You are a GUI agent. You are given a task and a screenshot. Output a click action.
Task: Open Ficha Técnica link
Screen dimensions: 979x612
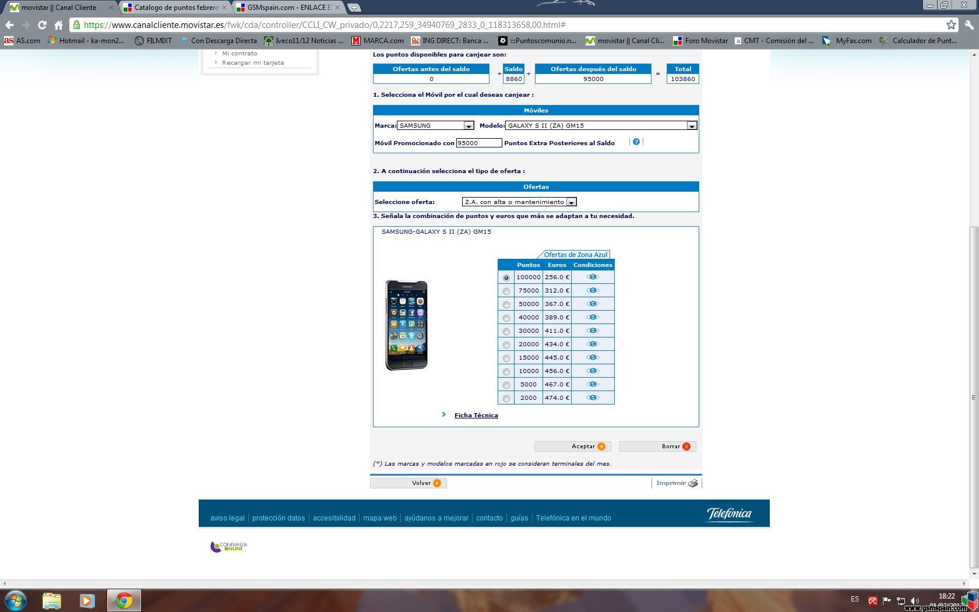tap(476, 416)
